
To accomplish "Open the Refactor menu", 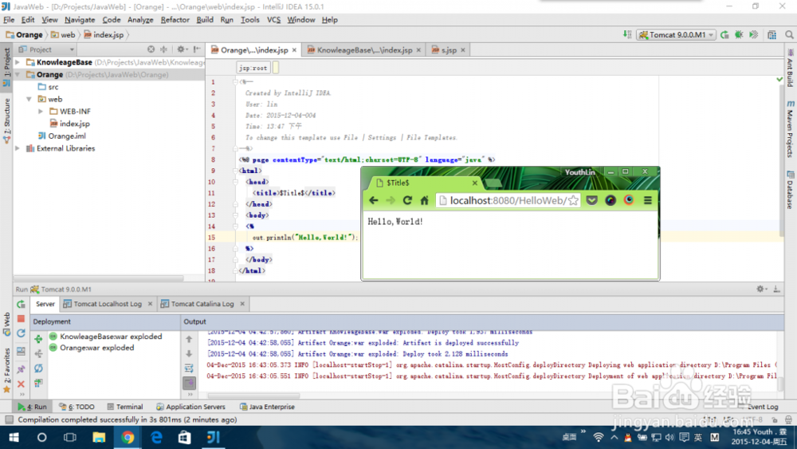I will [175, 20].
